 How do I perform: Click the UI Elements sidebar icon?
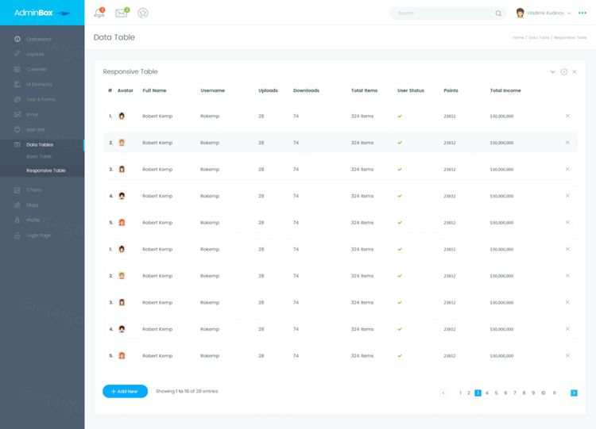(x=17, y=84)
